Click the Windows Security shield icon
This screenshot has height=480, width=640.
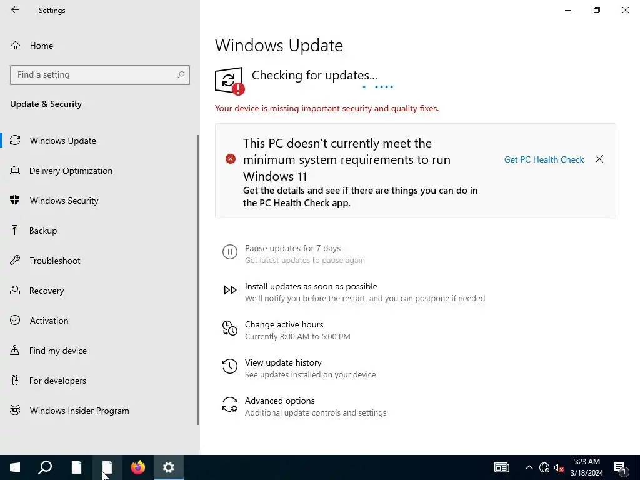click(x=15, y=200)
